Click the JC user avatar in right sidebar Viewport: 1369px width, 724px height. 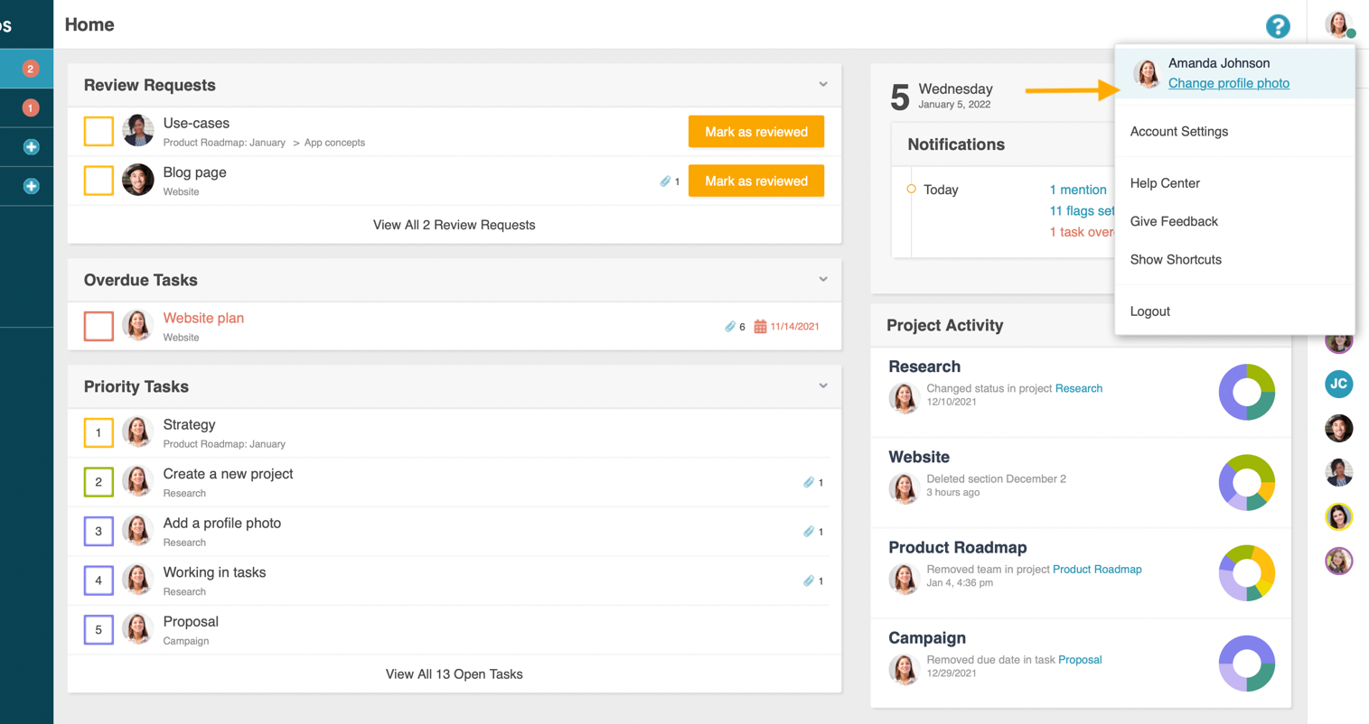(1338, 384)
